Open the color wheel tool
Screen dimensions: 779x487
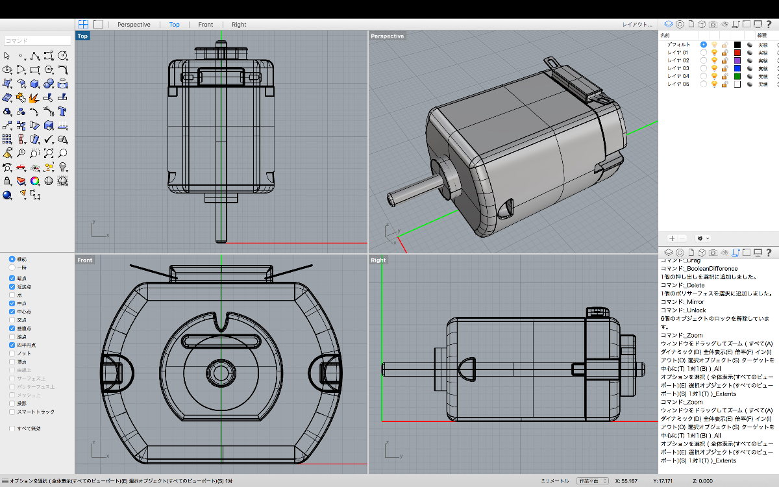[x=35, y=181]
